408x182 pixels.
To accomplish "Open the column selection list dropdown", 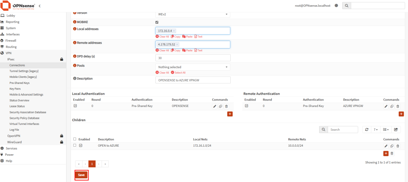I will click(386, 130).
